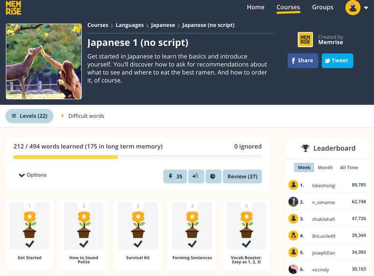Go to the Home menu item
The image size is (374, 276).
tap(255, 7)
